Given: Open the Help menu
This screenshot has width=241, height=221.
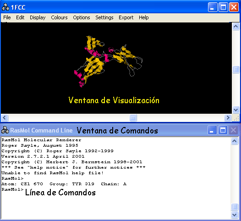Looking at the screenshot, I should click(144, 17).
